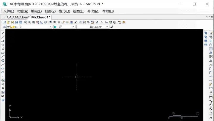Click the New drawing icon
Screen dimensions: 214x121
(x=4, y=22)
